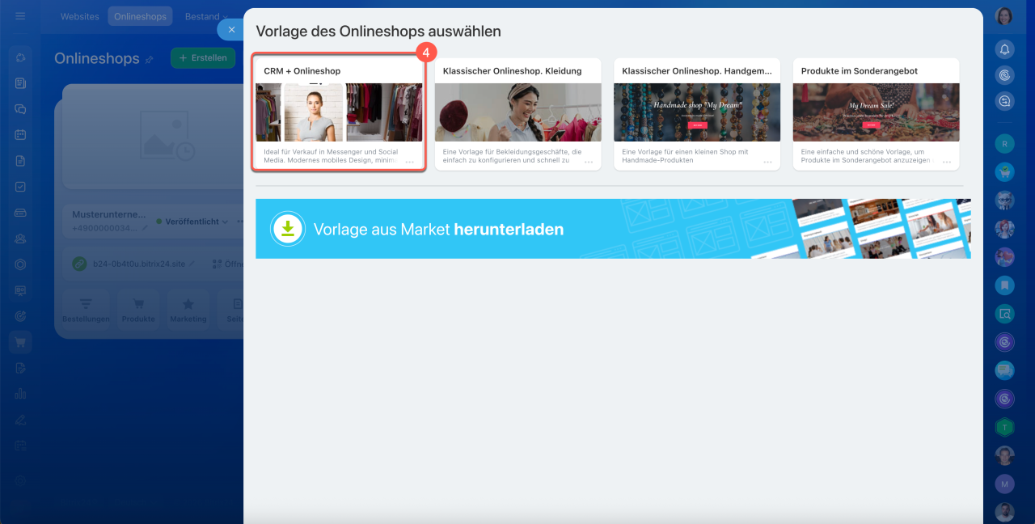Open the monitor sites icon in left sidebar
Image resolution: width=1035 pixels, height=524 pixels.
(x=20, y=290)
